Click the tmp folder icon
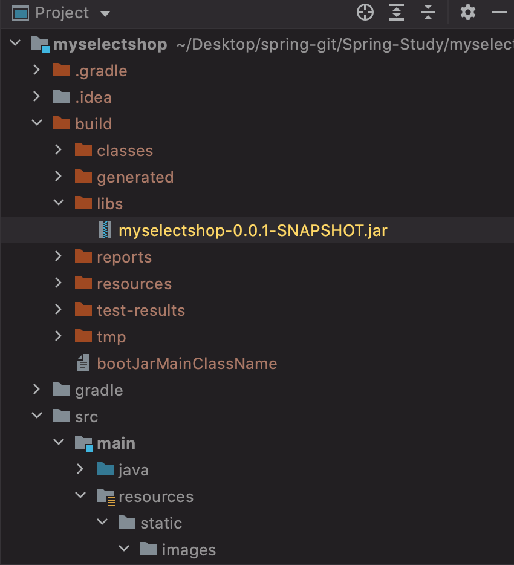Viewport: 514px width, 565px height. pyautogui.click(x=83, y=336)
